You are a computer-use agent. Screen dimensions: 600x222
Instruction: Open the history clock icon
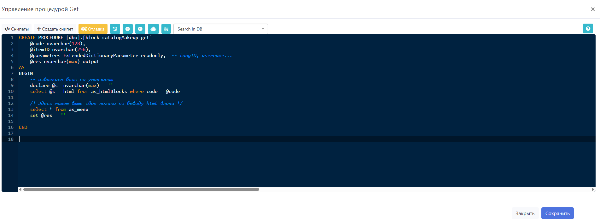click(115, 29)
